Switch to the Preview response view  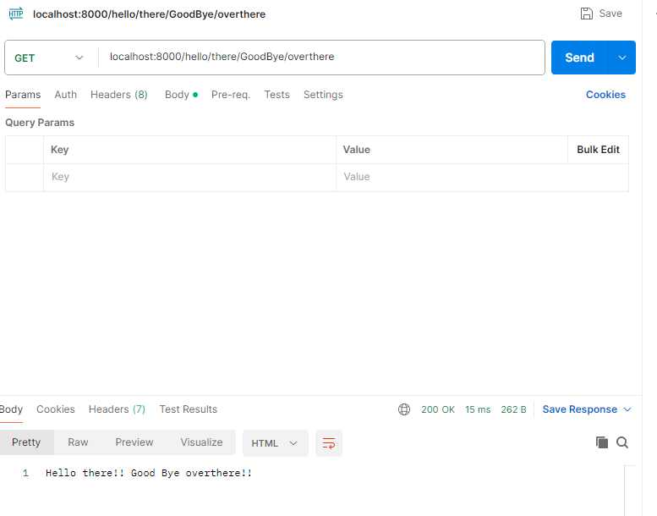(134, 442)
